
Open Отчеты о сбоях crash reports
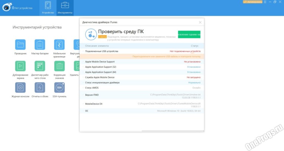40,87
